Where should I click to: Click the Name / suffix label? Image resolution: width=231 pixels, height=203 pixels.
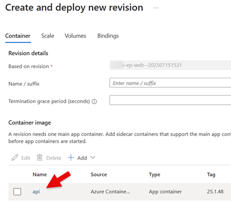[x=24, y=84]
